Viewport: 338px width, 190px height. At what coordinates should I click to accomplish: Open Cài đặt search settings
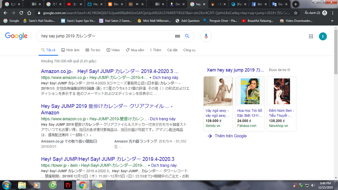172,50
